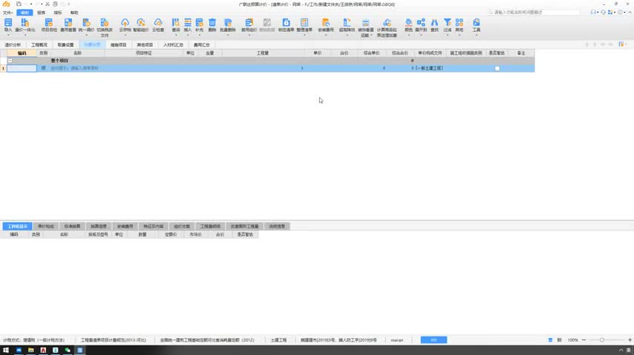Open 超高降效 dropdown arrow

coord(347,34)
